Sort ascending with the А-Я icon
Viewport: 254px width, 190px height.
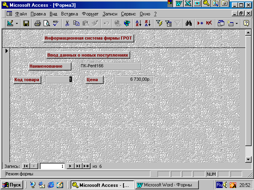(139, 24)
